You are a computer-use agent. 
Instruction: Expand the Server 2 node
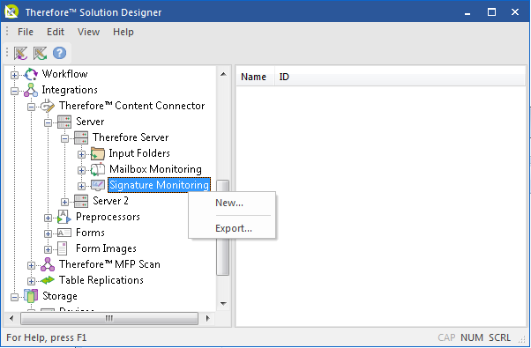pos(65,203)
